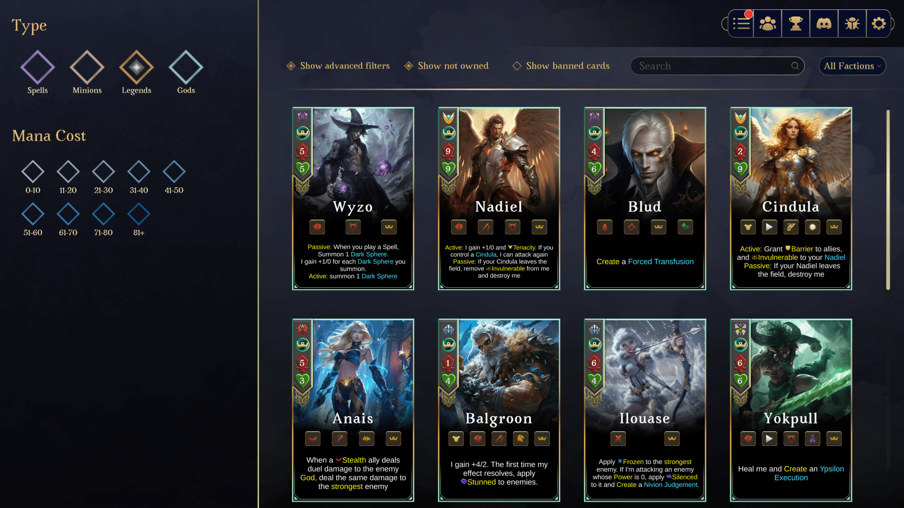Open the bug report icon
The width and height of the screenshot is (904, 508).
coord(852,24)
